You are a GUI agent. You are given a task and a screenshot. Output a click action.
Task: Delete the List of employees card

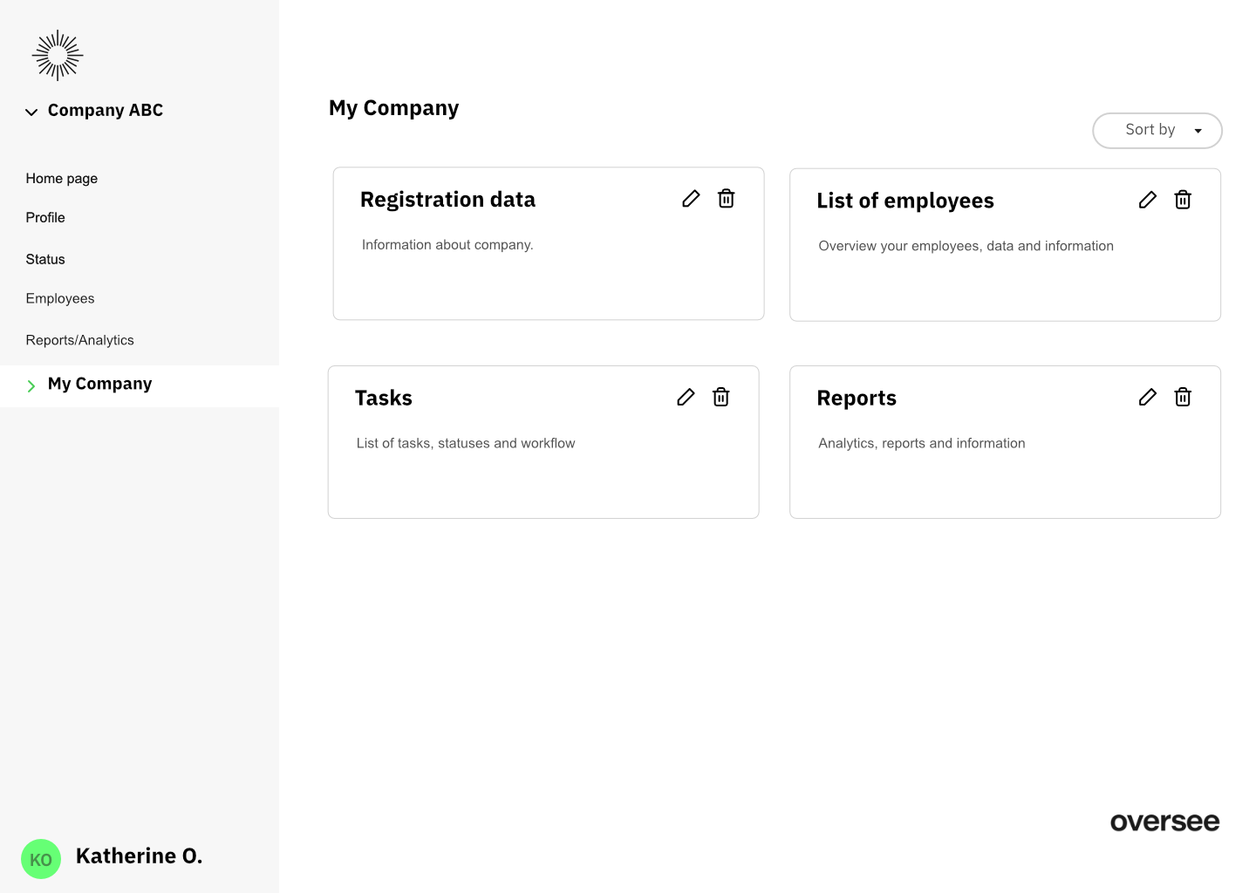[x=1183, y=200]
